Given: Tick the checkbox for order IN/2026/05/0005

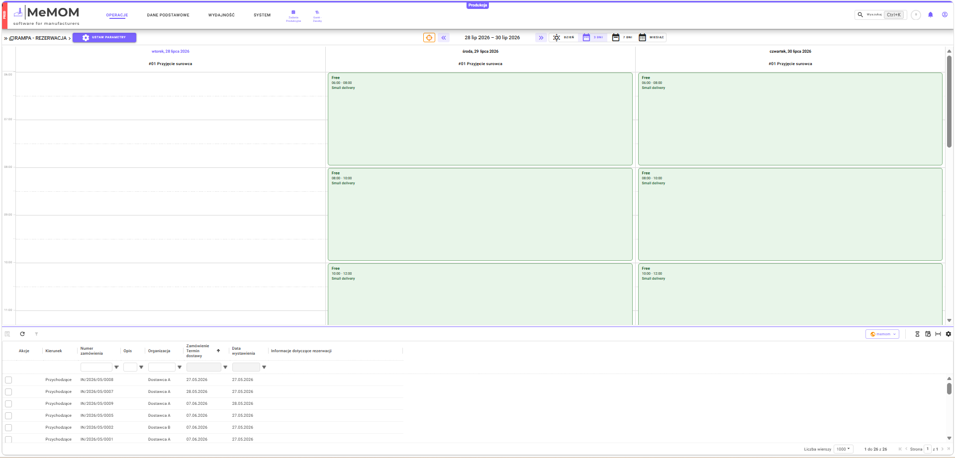Looking at the screenshot, I should [8, 416].
